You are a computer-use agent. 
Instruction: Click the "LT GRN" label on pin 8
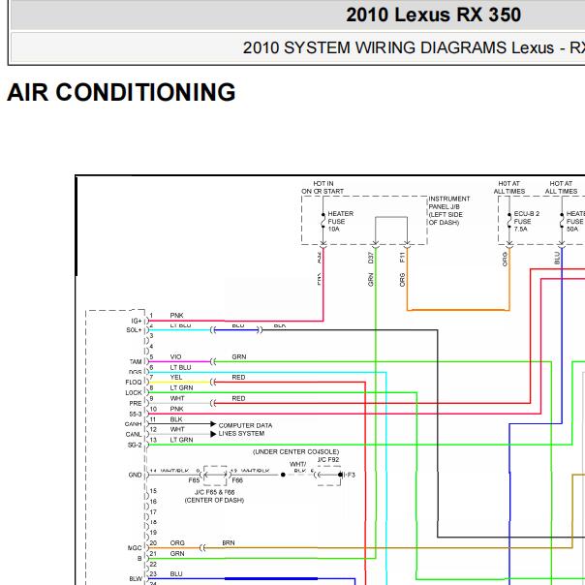point(181,388)
